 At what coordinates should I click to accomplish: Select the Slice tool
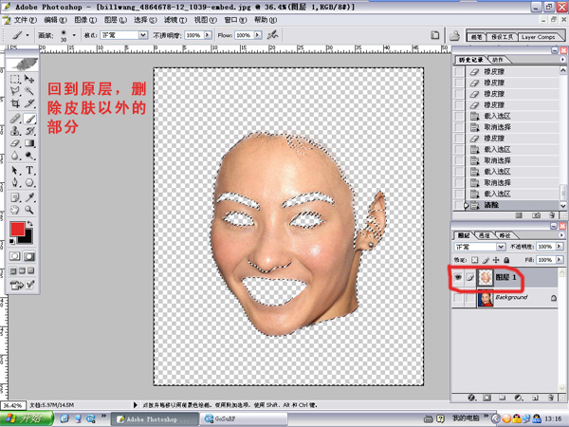(29, 103)
